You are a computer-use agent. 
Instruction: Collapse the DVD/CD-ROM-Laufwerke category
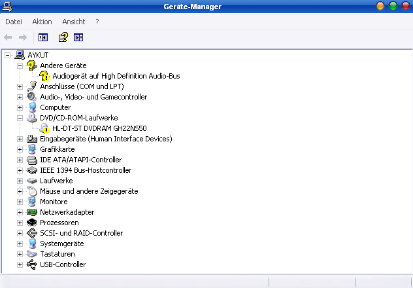(x=20, y=118)
